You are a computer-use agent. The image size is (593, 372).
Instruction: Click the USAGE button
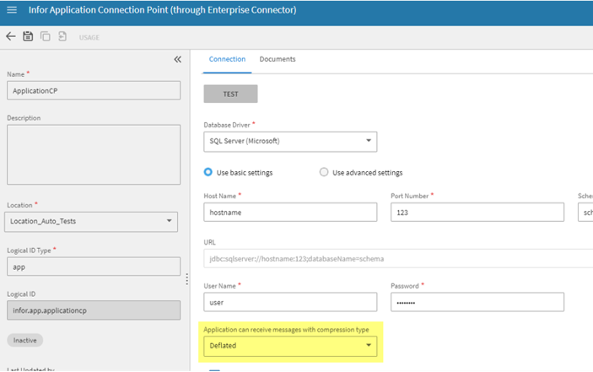coord(89,38)
